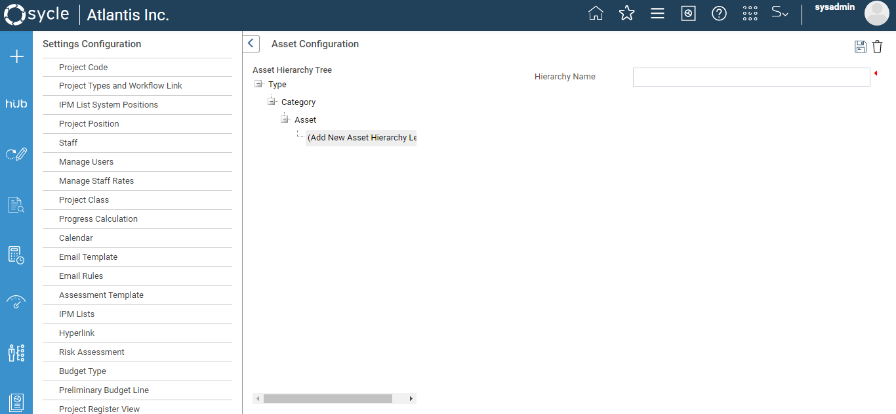Viewport: 896px width, 414px height.
Task: Click the plus add icon in sidebar
Action: pyautogui.click(x=16, y=56)
